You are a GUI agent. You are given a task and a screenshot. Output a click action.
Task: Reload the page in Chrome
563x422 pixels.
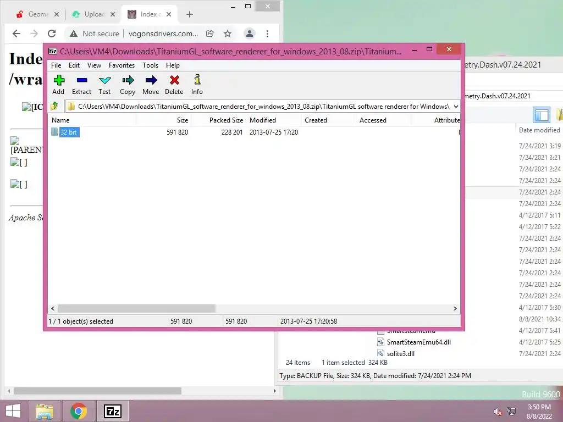(52, 34)
